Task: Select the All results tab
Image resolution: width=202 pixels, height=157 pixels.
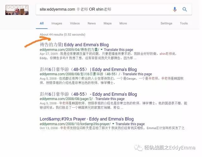Action: coord(42,23)
